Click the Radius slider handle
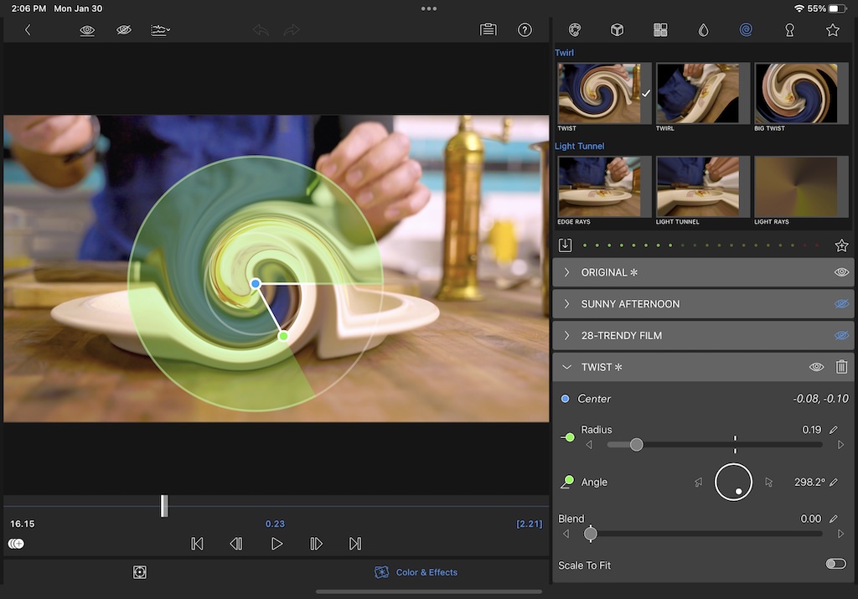 click(637, 445)
